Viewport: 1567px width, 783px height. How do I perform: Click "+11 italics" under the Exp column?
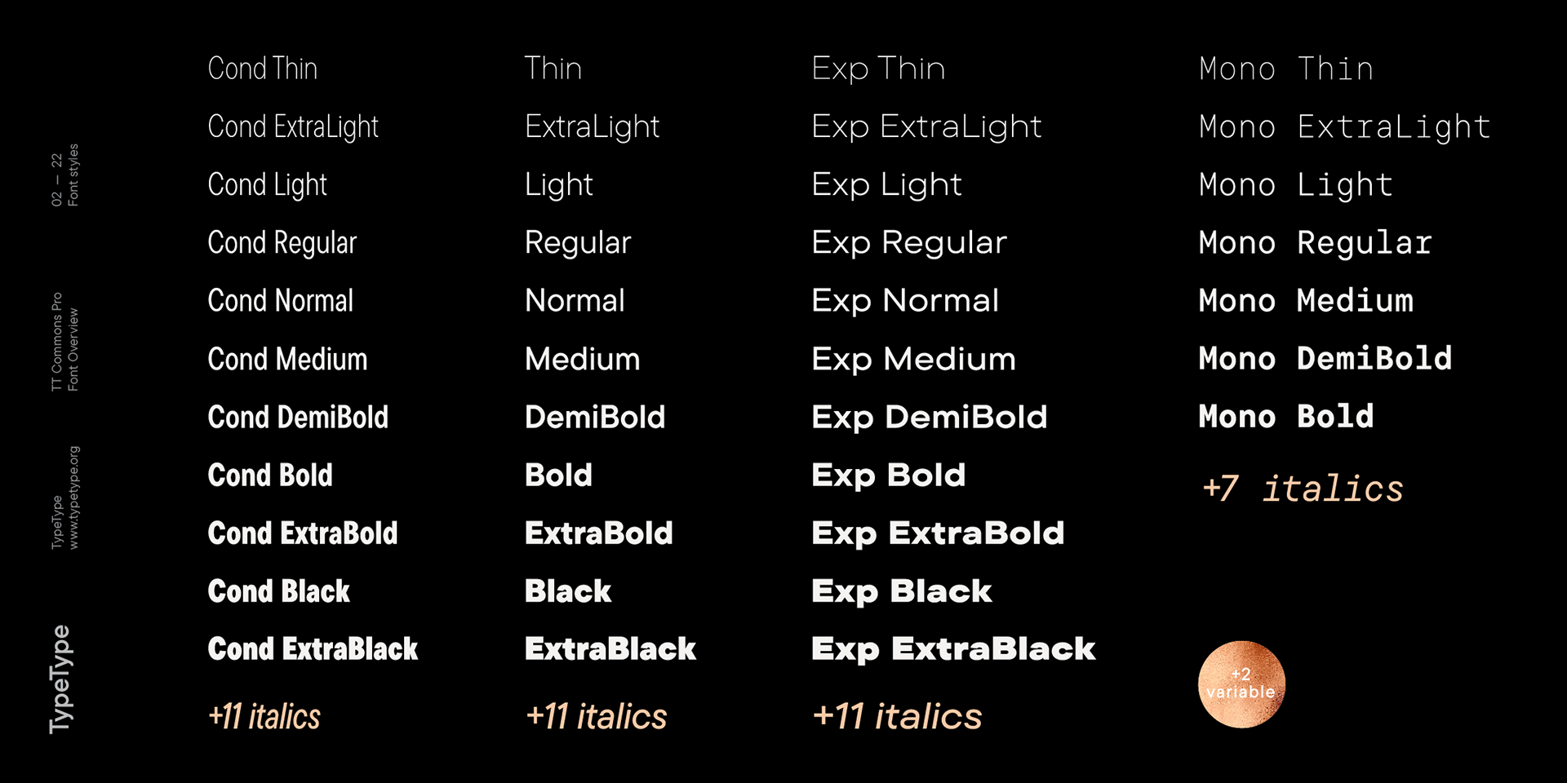897,717
